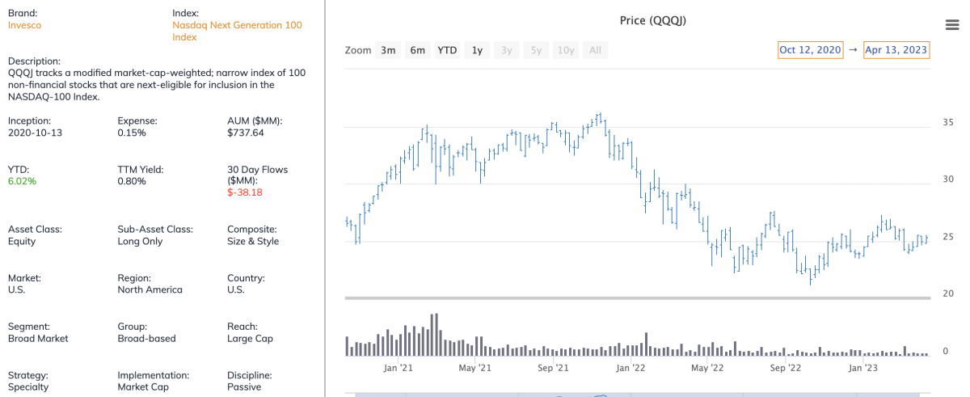Click the Sep '22 x-axis label
Image resolution: width=970 pixels, height=397 pixels.
[x=785, y=368]
